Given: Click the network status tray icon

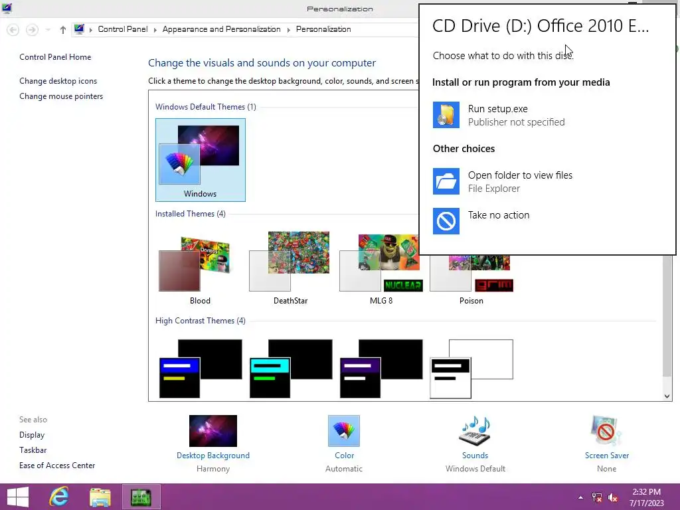Looking at the screenshot, I should tap(597, 497).
